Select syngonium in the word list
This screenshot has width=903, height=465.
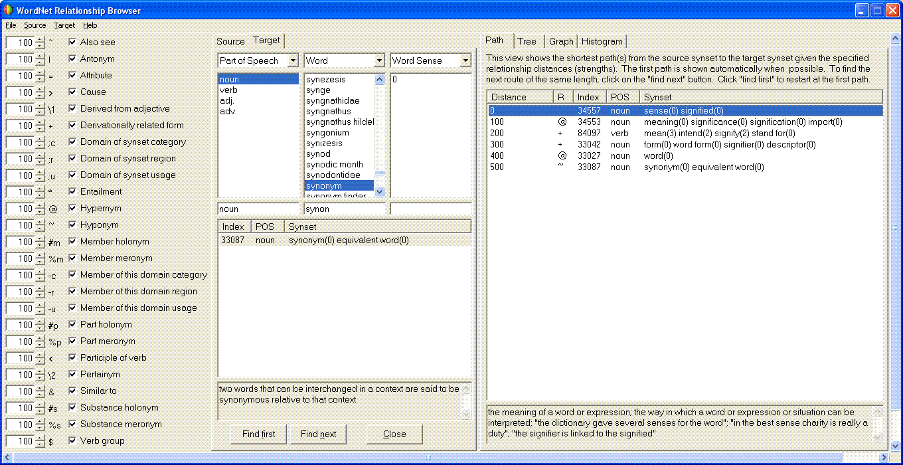point(339,132)
